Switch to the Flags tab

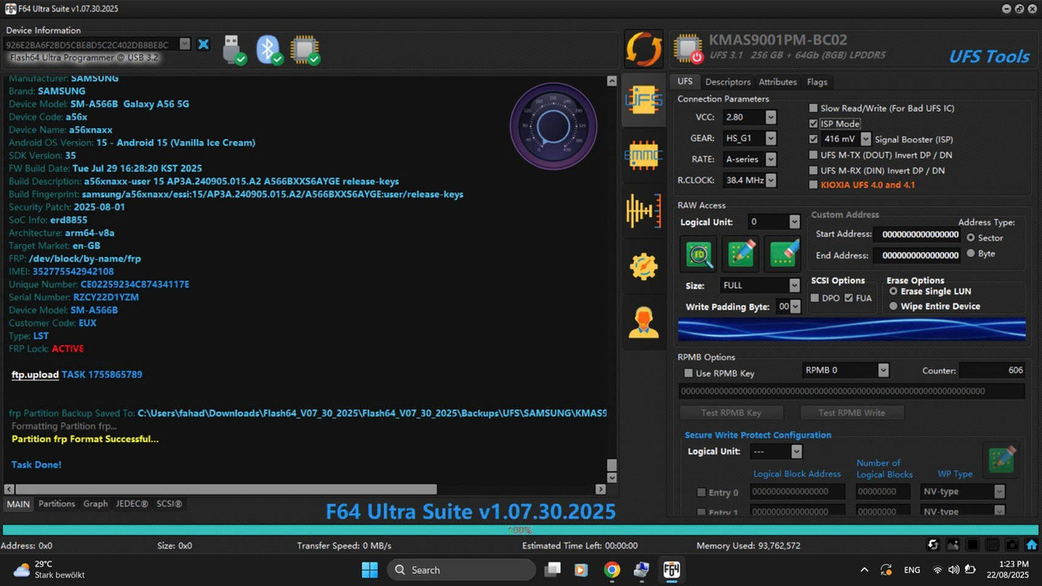817,82
